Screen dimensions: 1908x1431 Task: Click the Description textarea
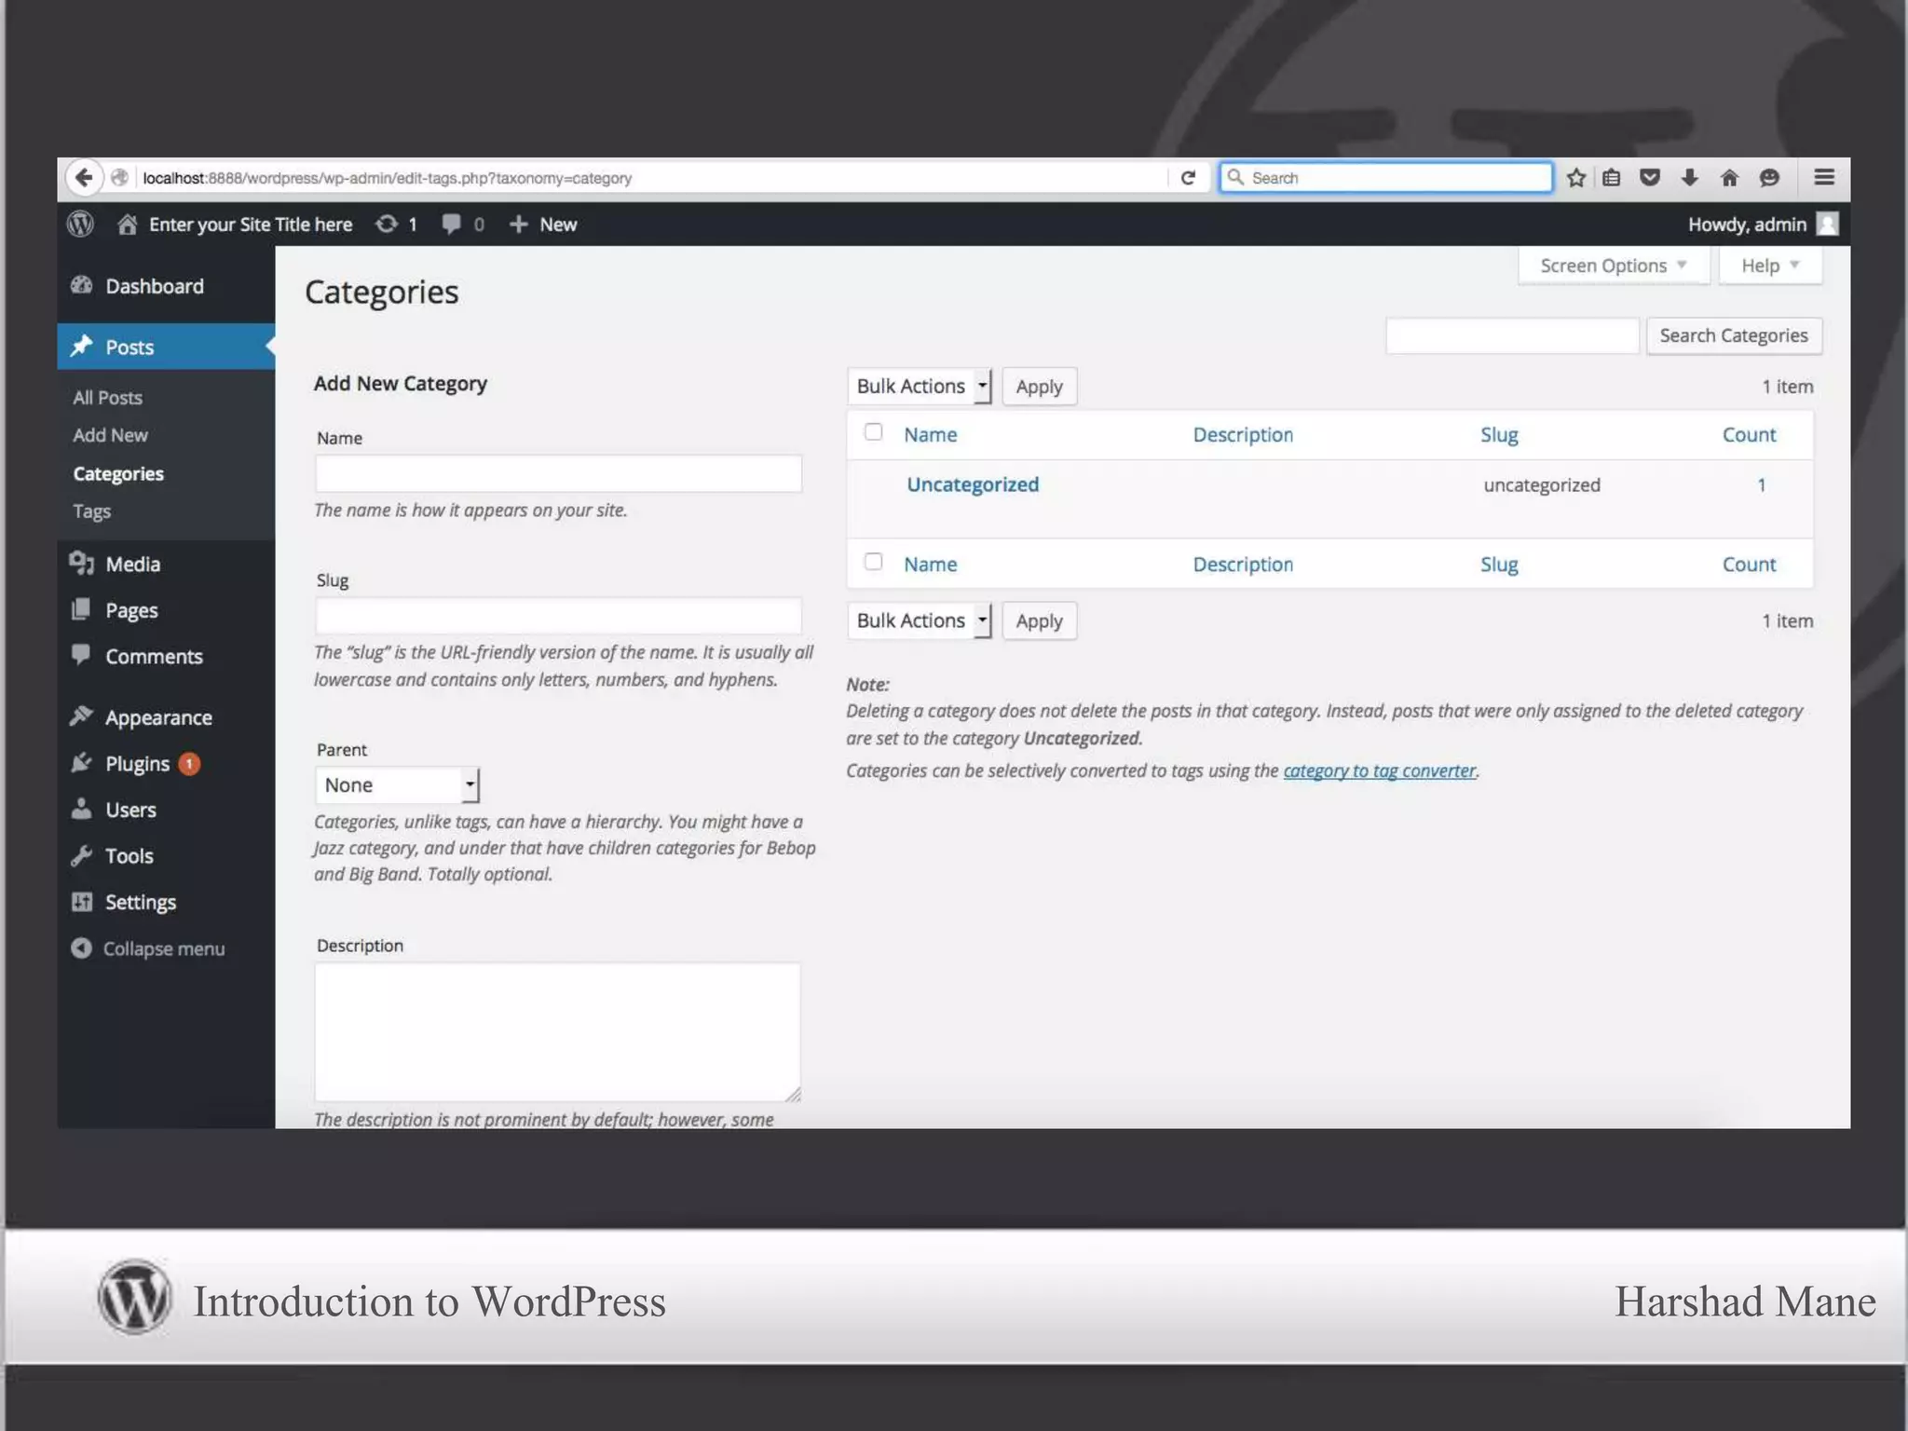pos(557,1032)
